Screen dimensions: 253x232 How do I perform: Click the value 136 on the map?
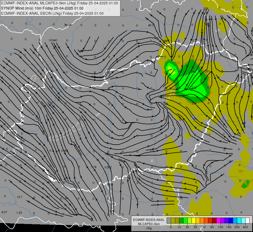[x=165, y=41]
